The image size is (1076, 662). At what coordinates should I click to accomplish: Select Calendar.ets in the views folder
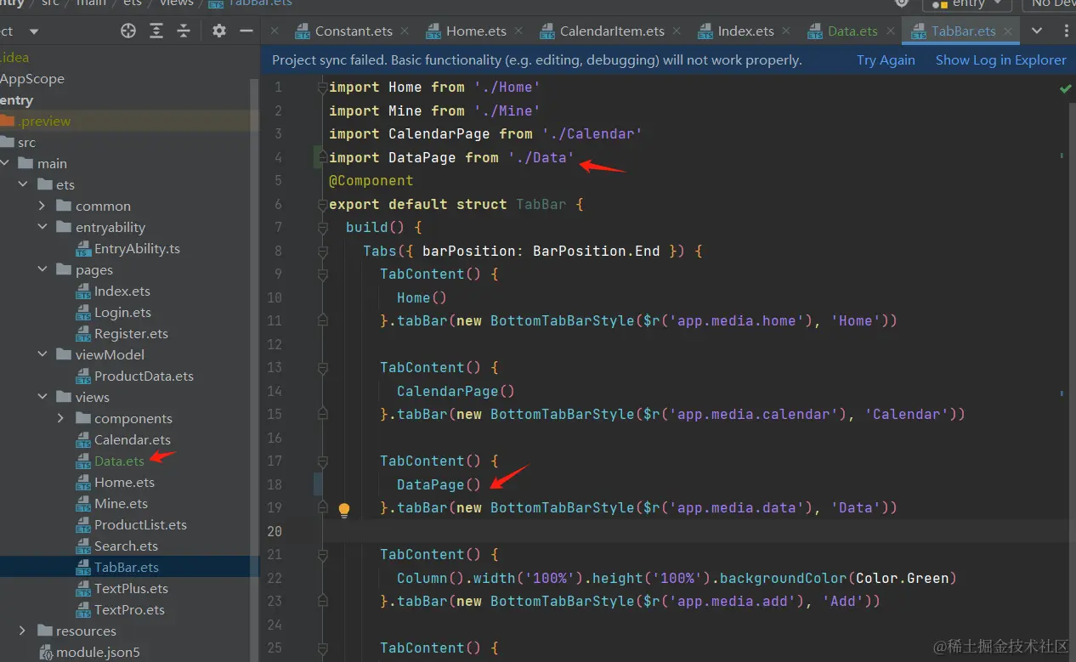coord(133,439)
